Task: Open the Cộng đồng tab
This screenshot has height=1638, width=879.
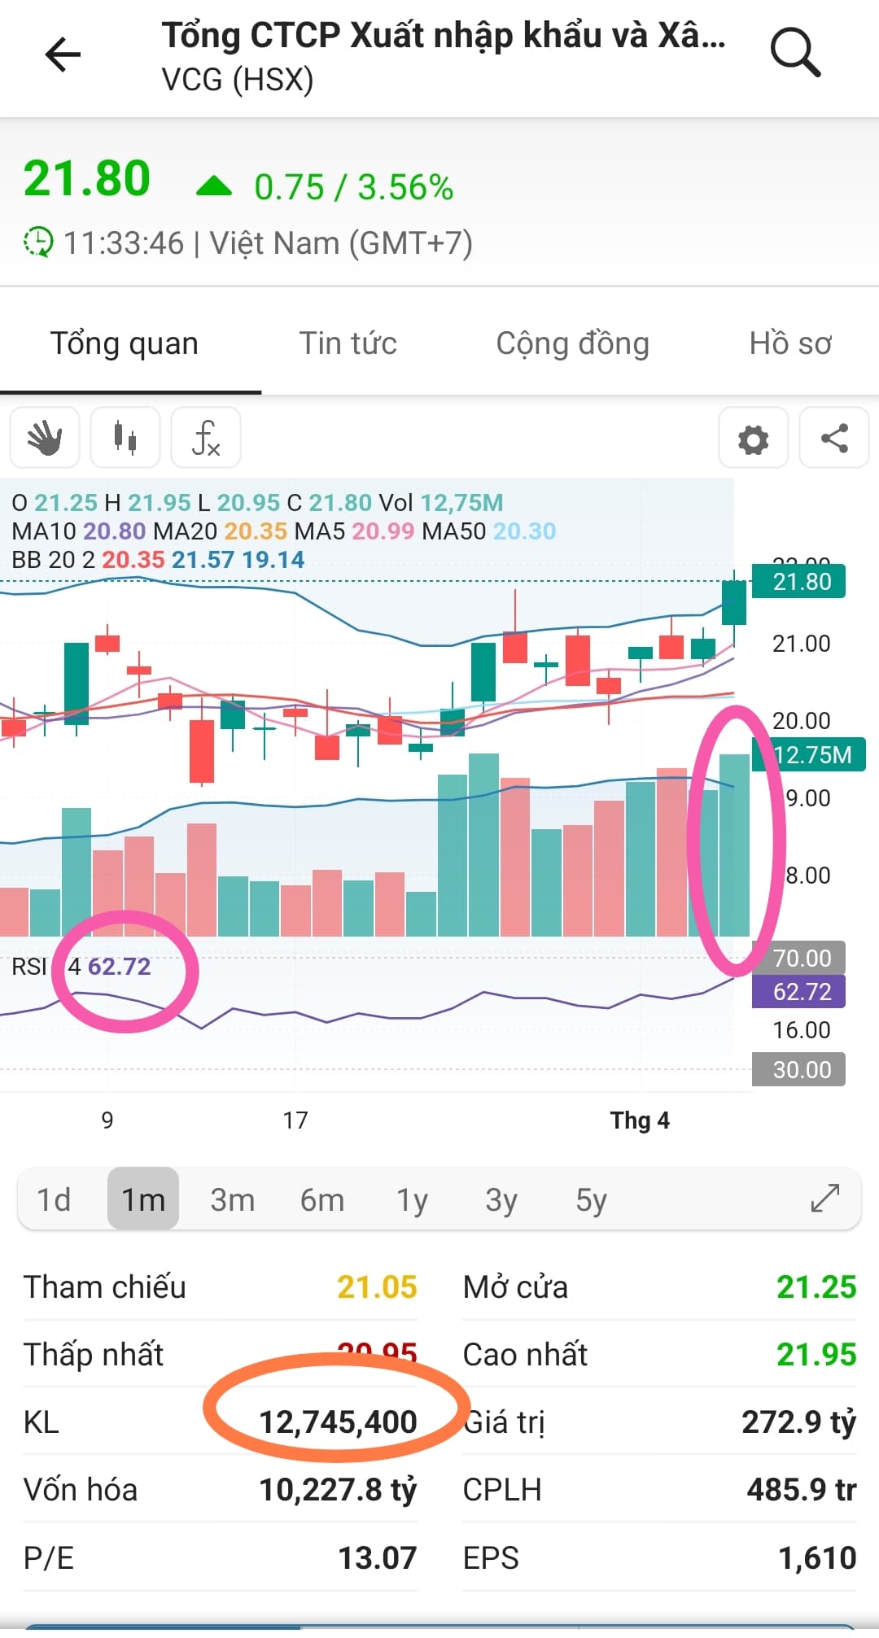Action: pos(572,343)
